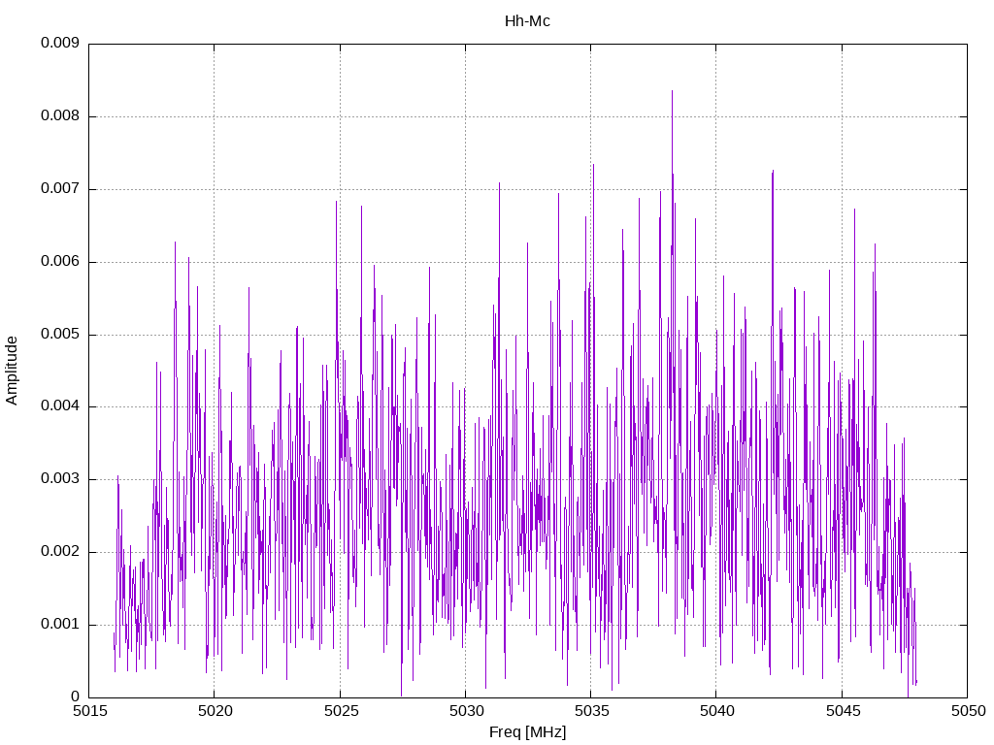Click the y-axis tick label 0.004
The width and height of the screenshot is (994, 745).
tap(60, 406)
